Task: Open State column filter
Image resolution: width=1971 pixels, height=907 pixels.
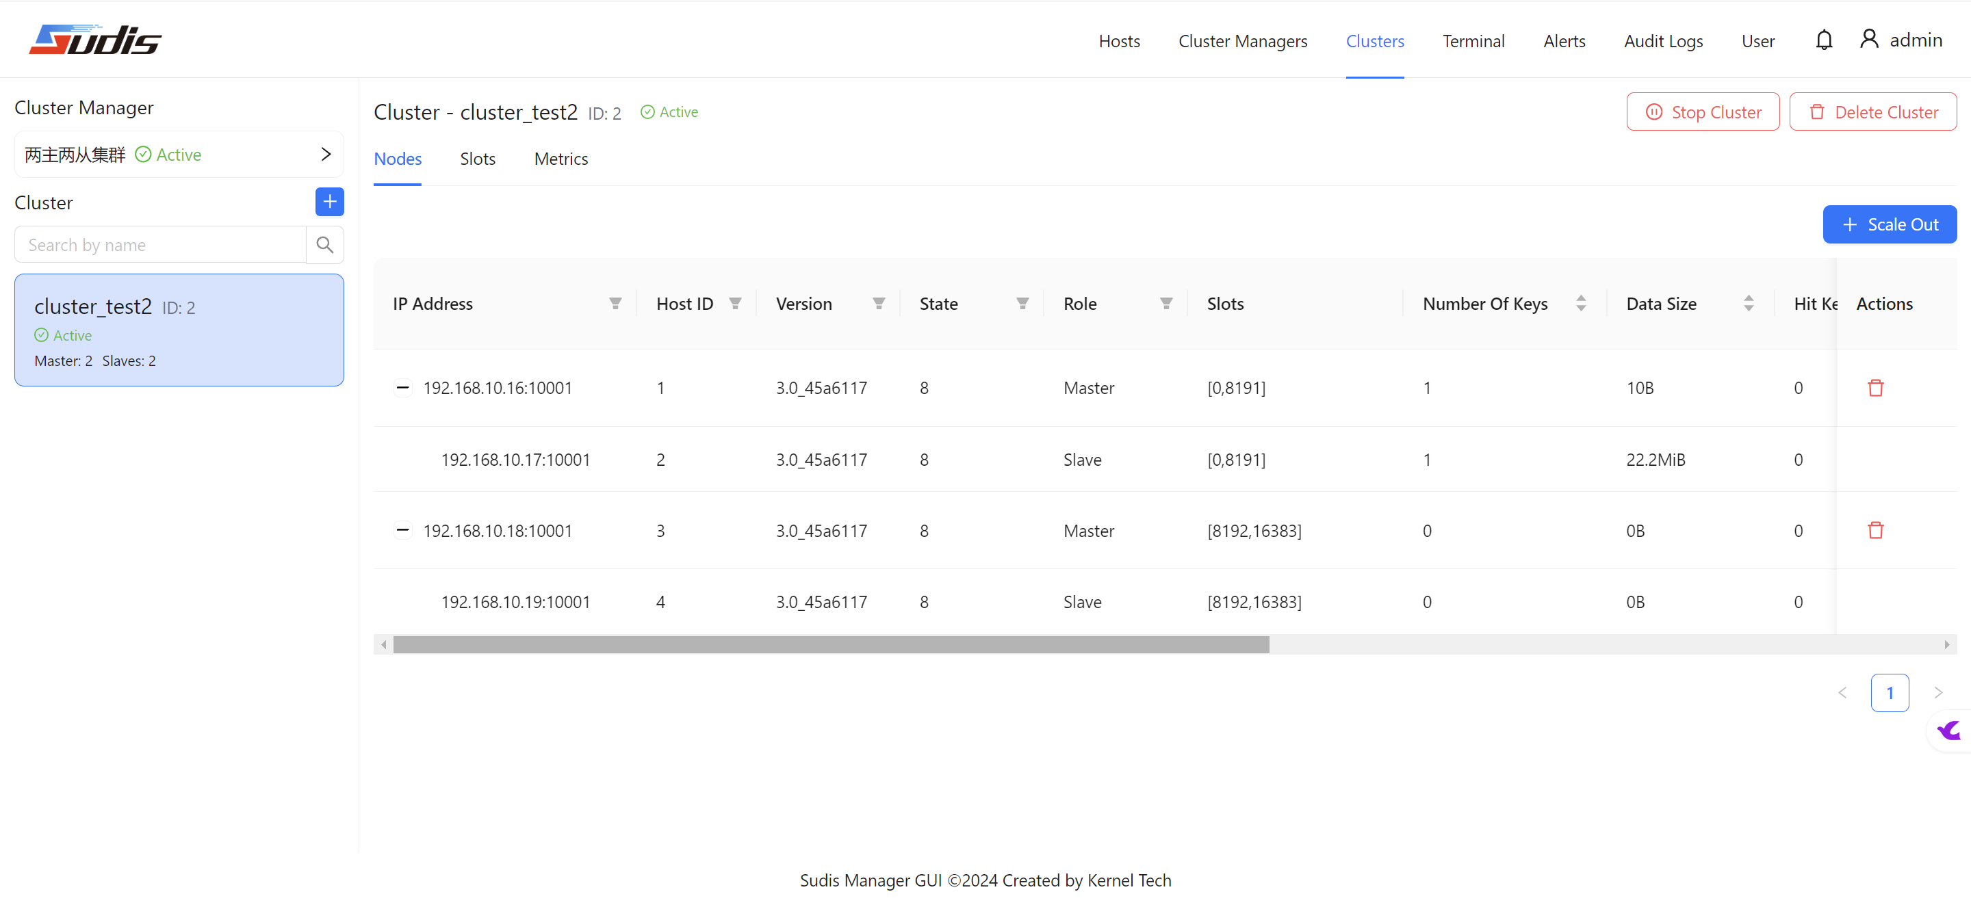Action: coord(1023,304)
